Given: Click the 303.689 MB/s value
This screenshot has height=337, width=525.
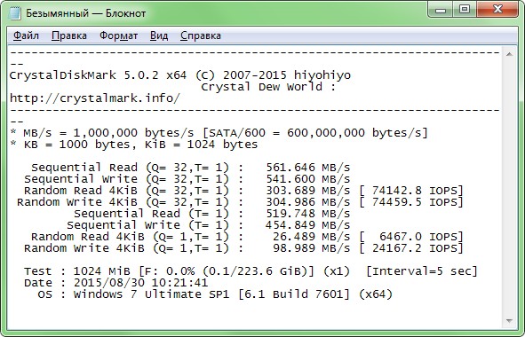Looking at the screenshot, I should pos(308,191).
